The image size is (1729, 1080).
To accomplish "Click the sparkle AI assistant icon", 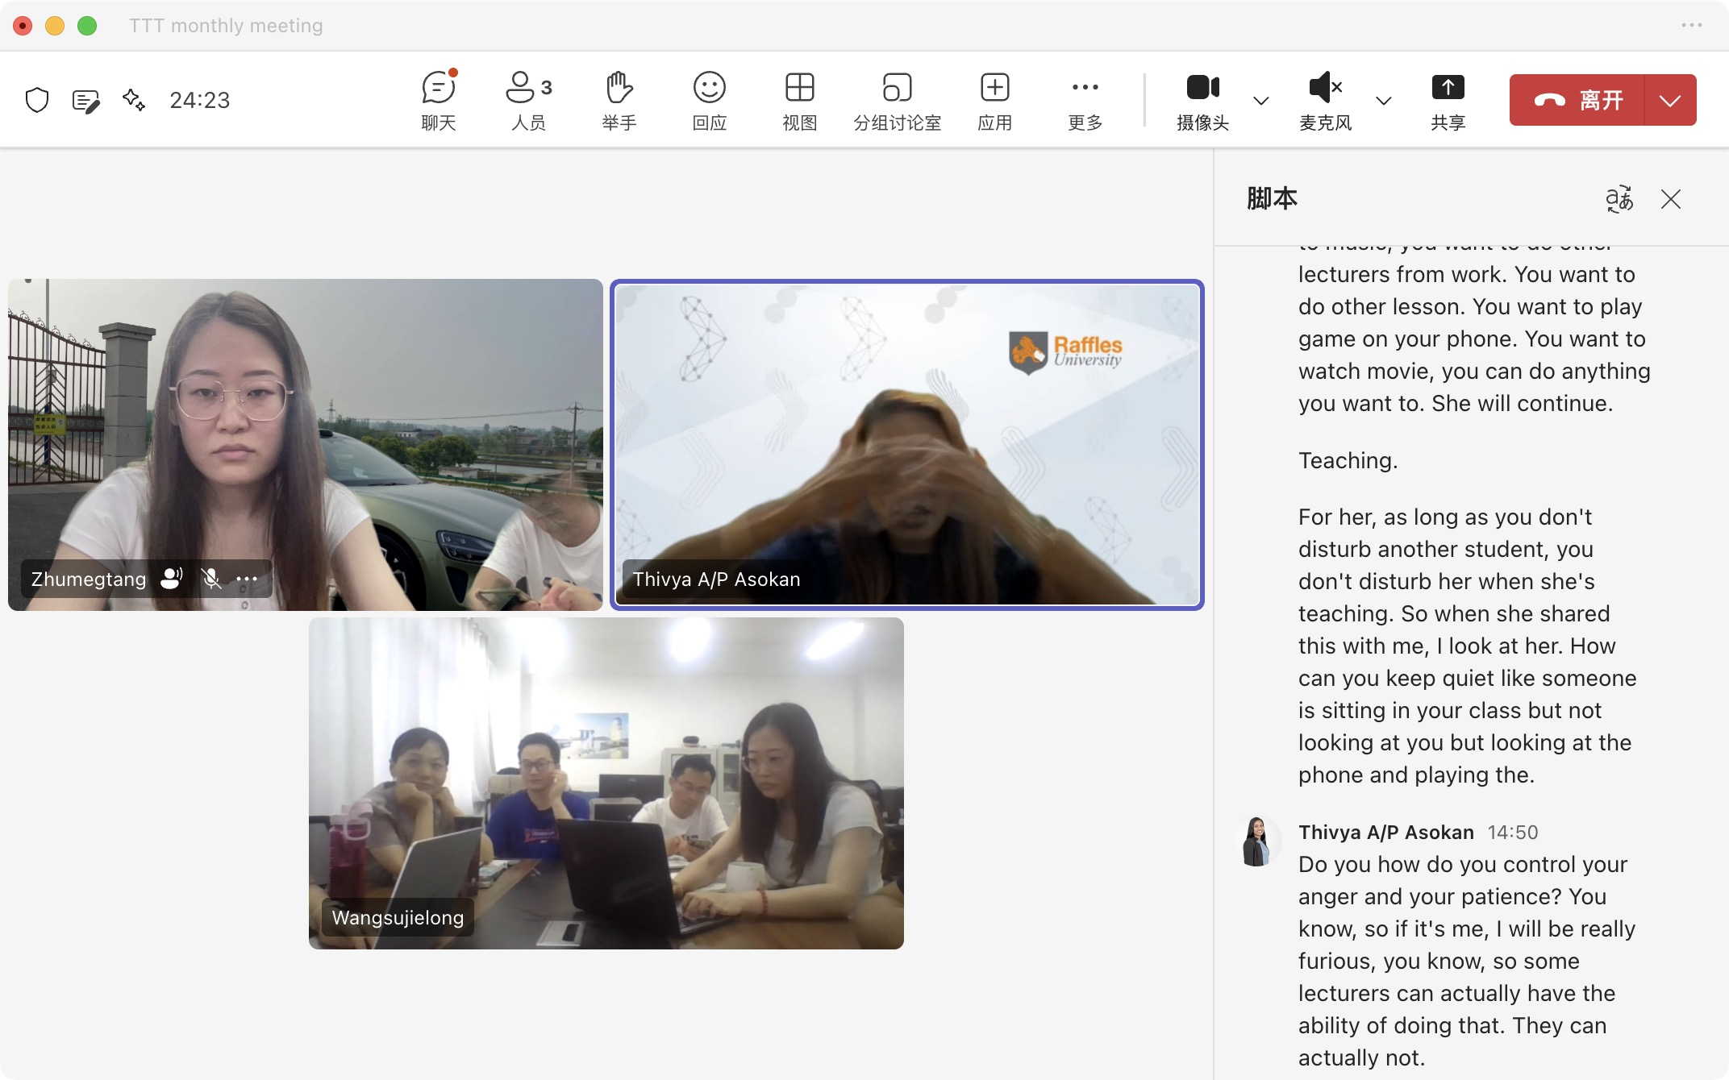I will 134,100.
